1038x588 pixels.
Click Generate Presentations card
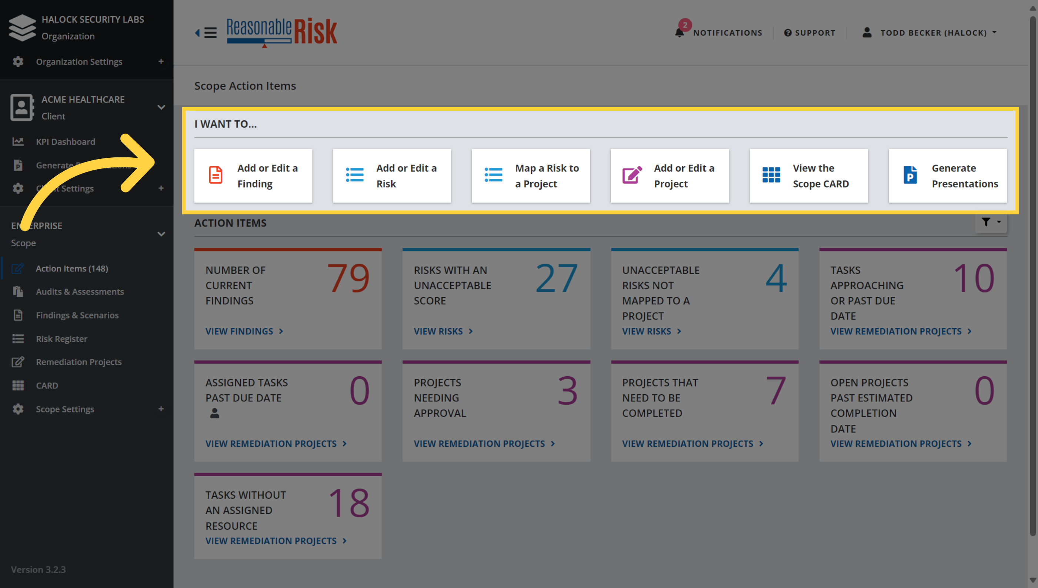coord(948,176)
